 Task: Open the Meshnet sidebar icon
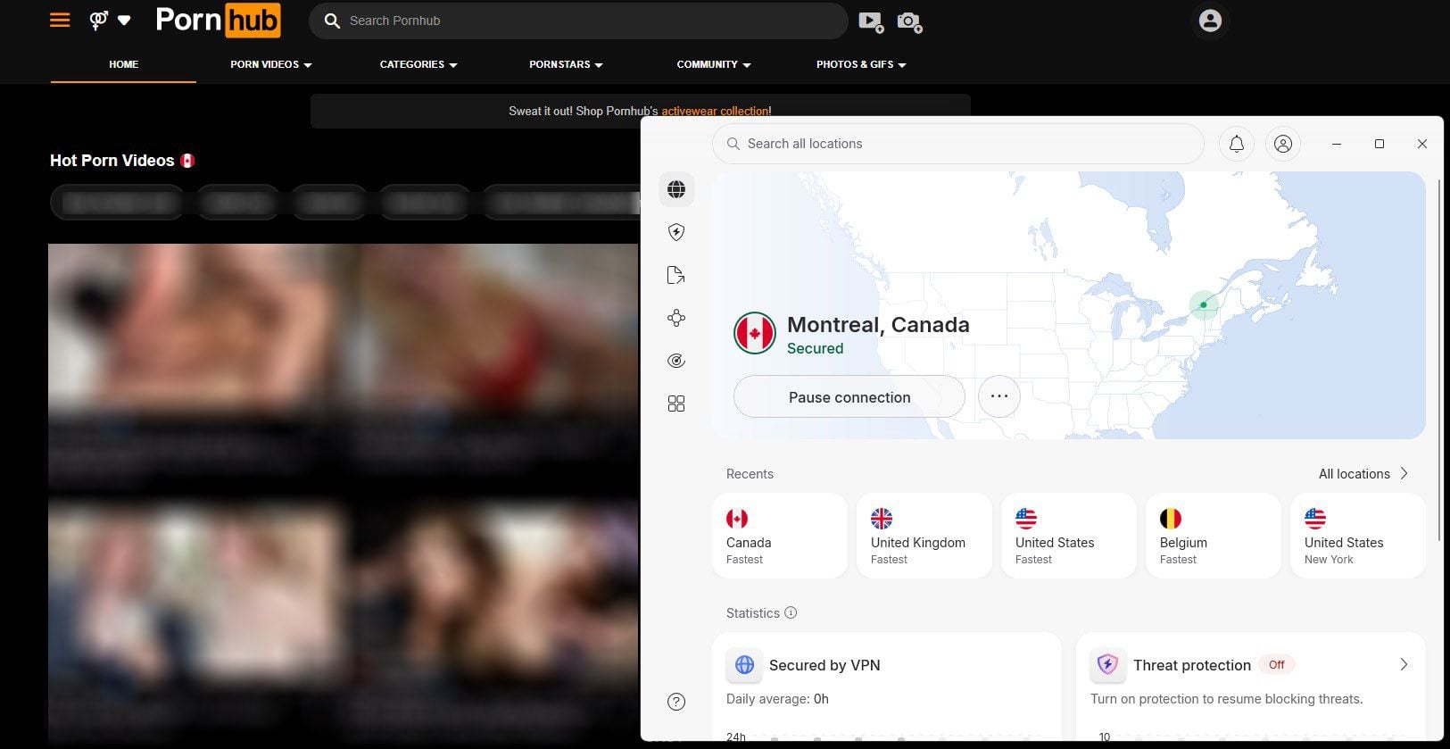point(676,318)
